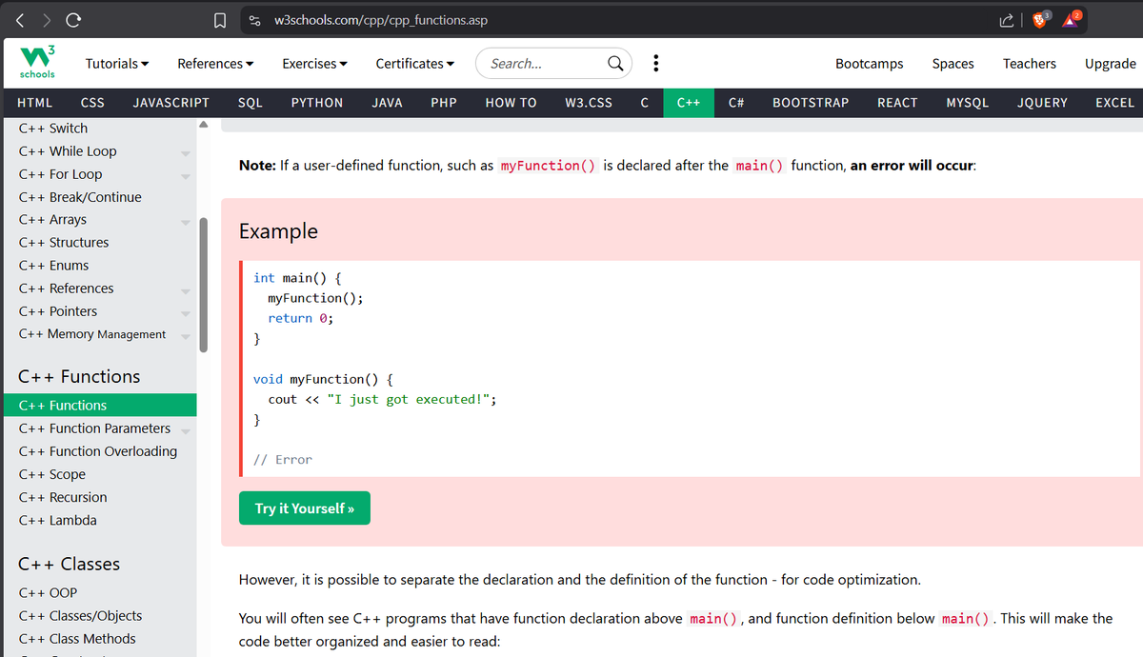
Task: Switch to the JAVASCRIPT tutorial tab
Action: coord(171,102)
